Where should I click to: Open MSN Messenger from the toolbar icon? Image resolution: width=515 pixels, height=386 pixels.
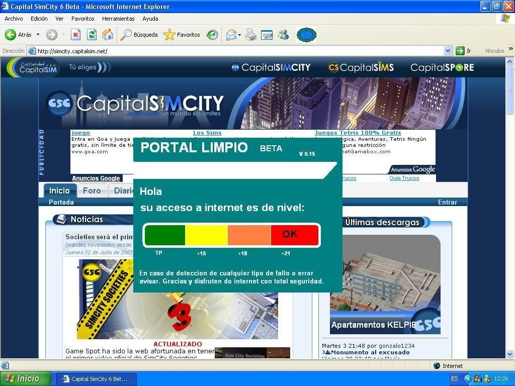tap(283, 35)
